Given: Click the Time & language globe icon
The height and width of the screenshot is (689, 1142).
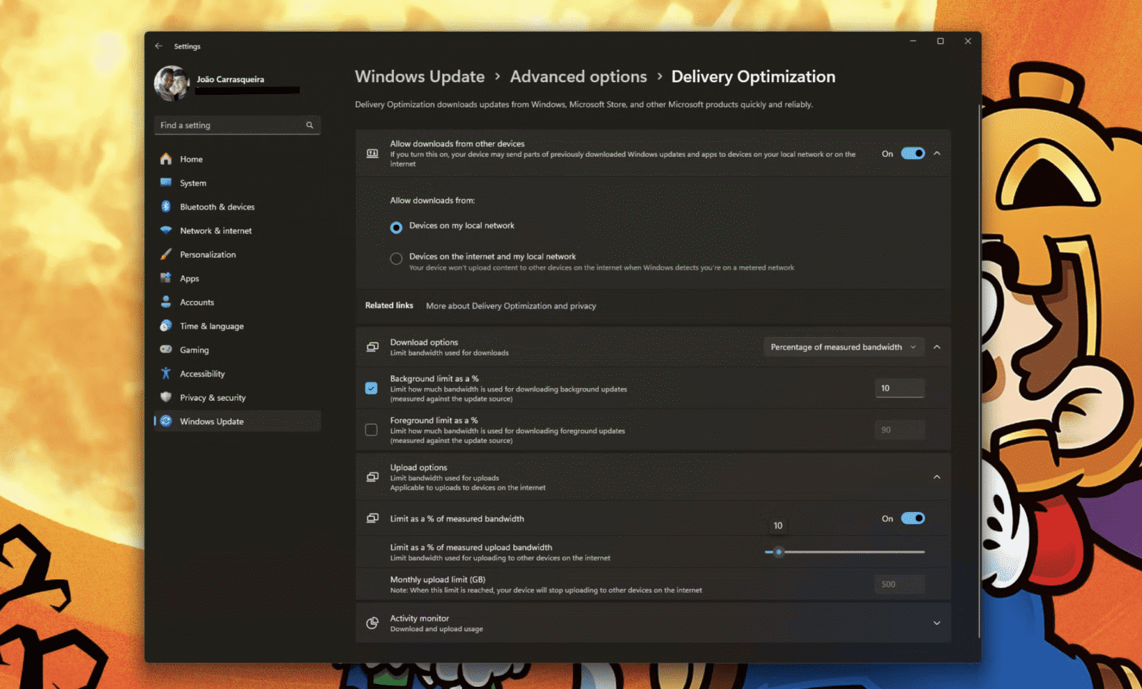Looking at the screenshot, I should (166, 326).
